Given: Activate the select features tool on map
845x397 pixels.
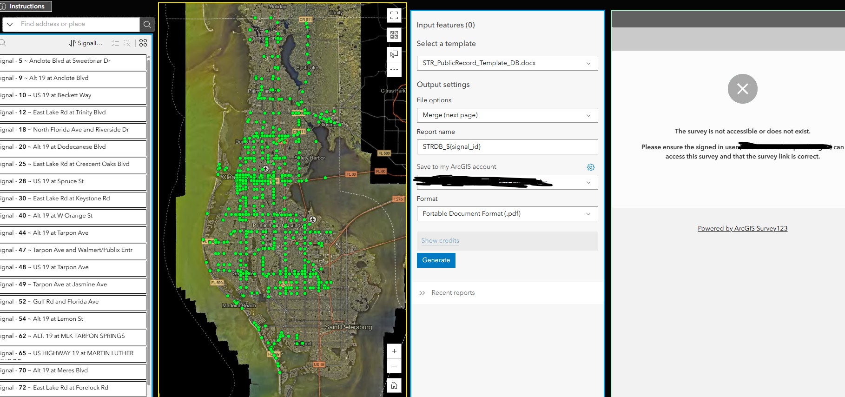Looking at the screenshot, I should (394, 54).
